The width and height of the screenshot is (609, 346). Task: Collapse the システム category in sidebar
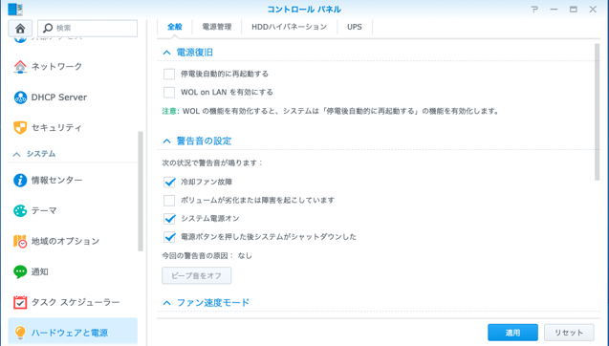[16, 154]
